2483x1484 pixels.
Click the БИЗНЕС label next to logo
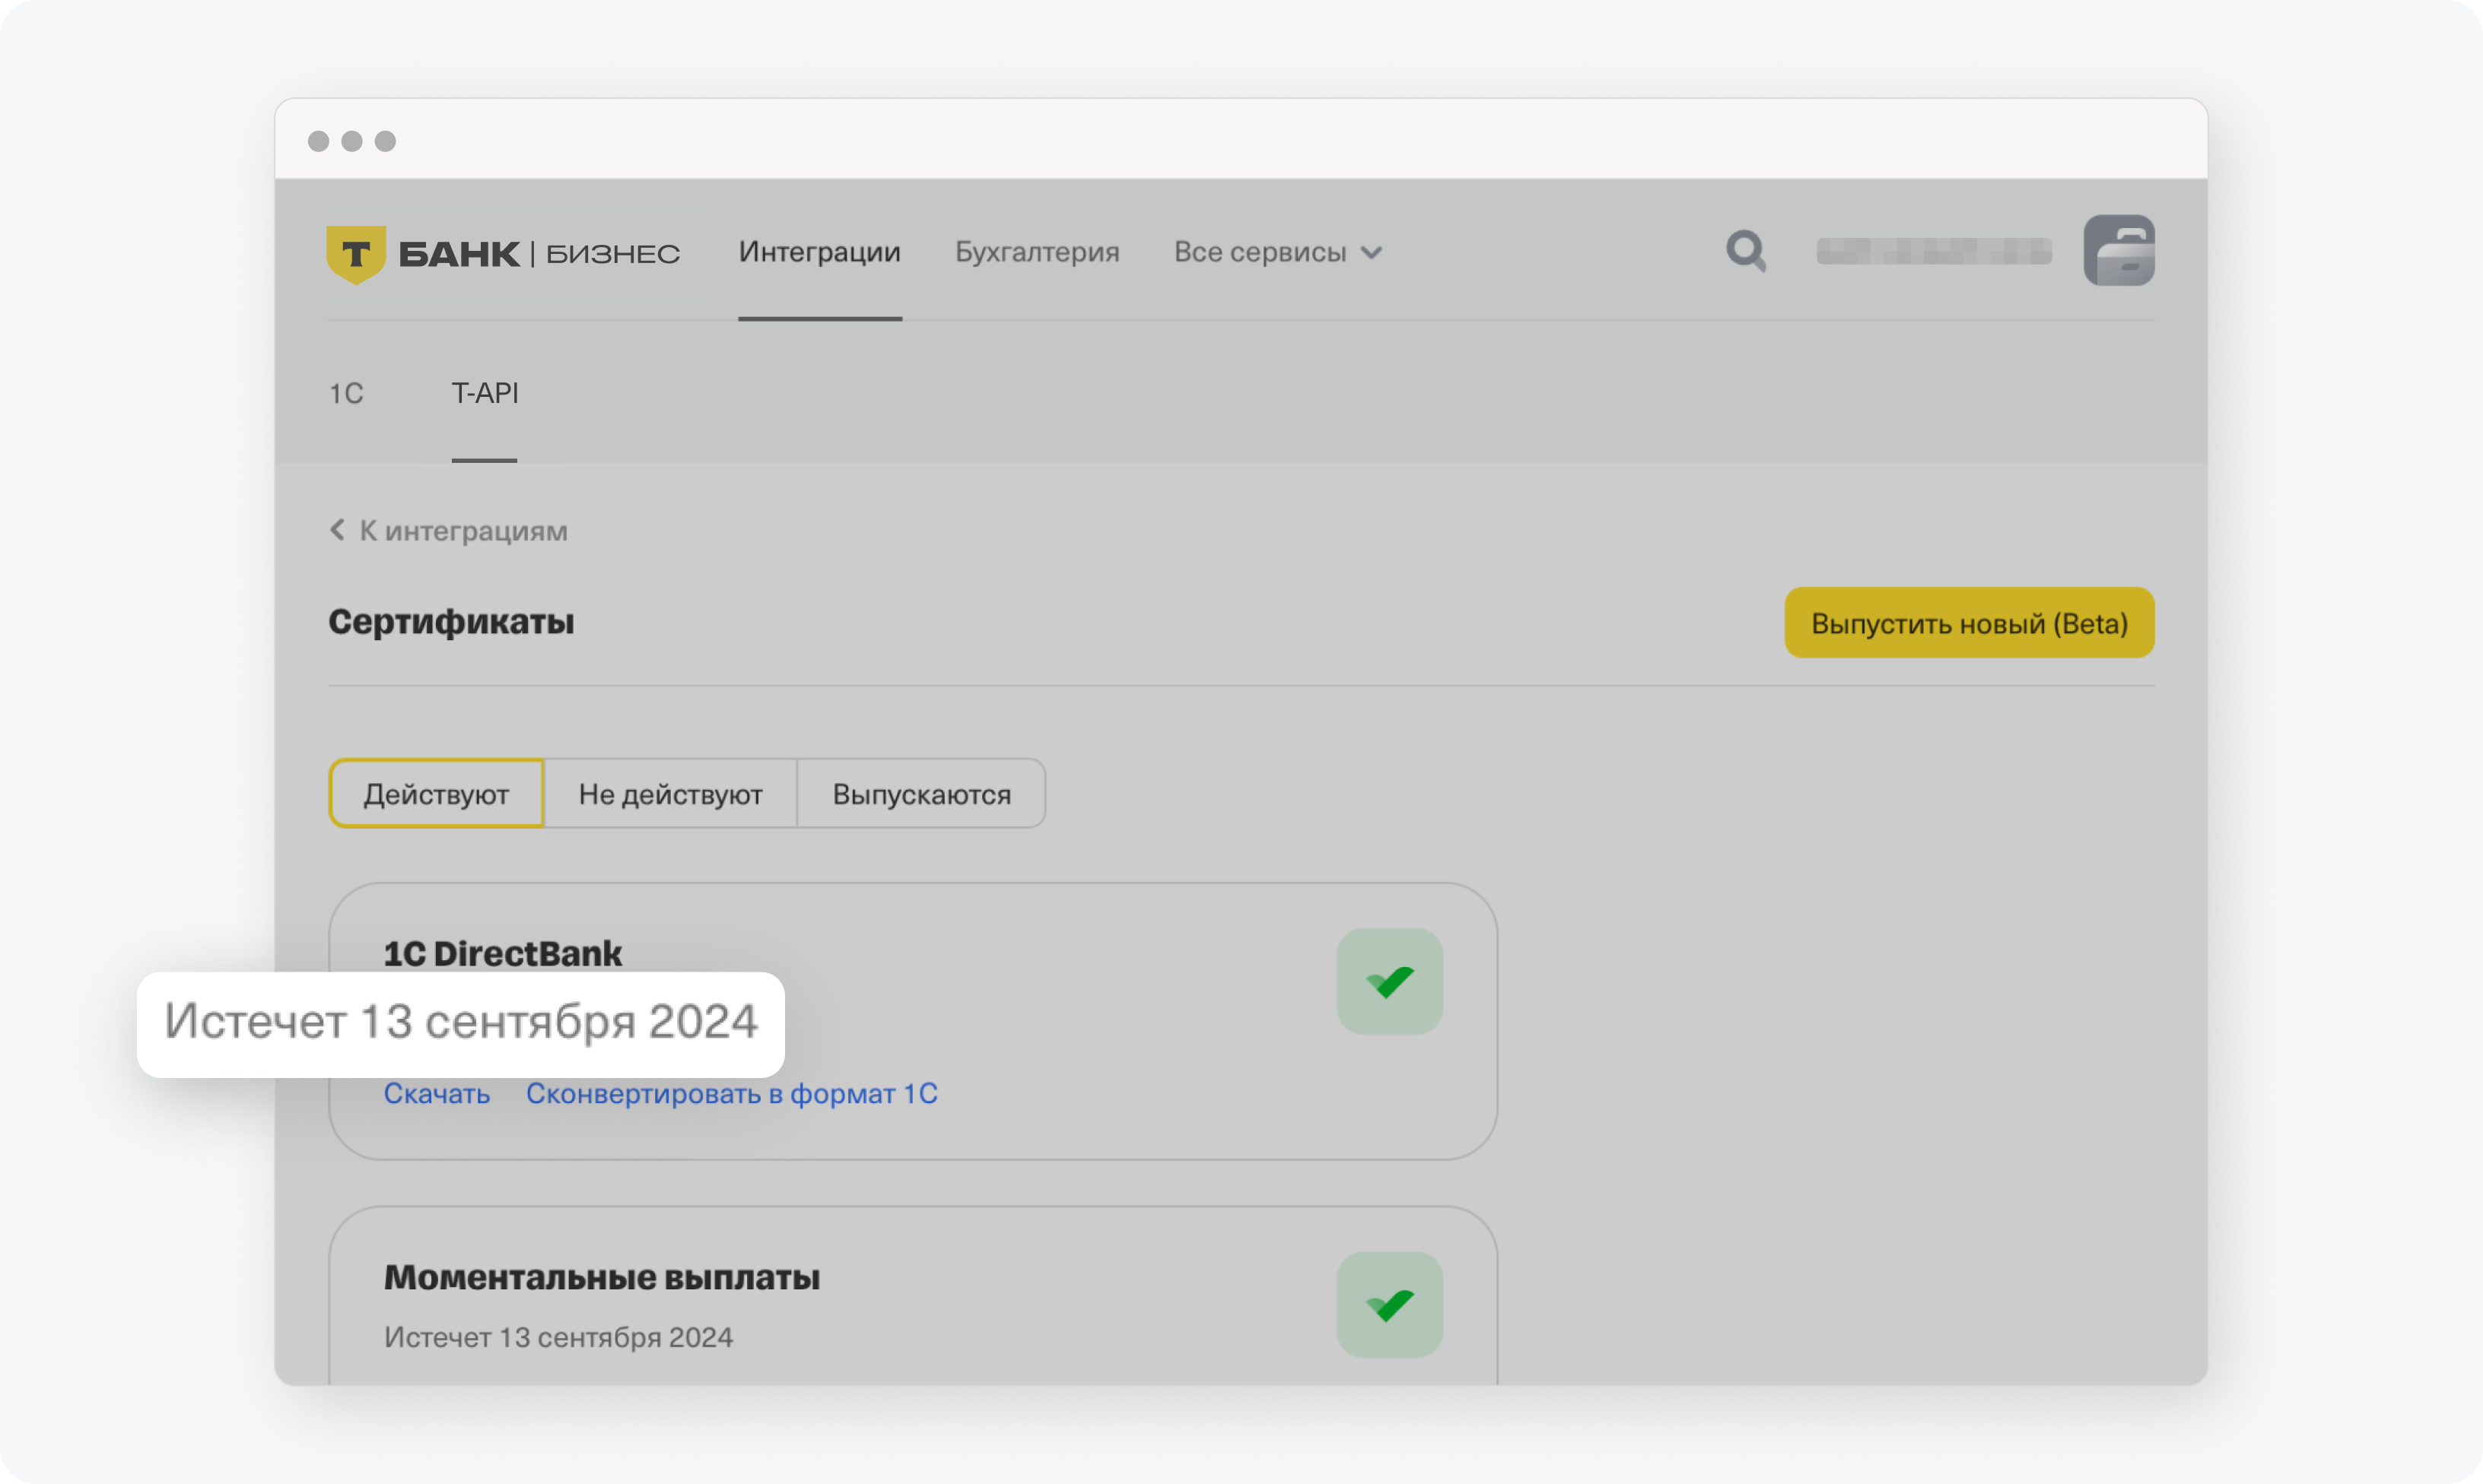612,254
